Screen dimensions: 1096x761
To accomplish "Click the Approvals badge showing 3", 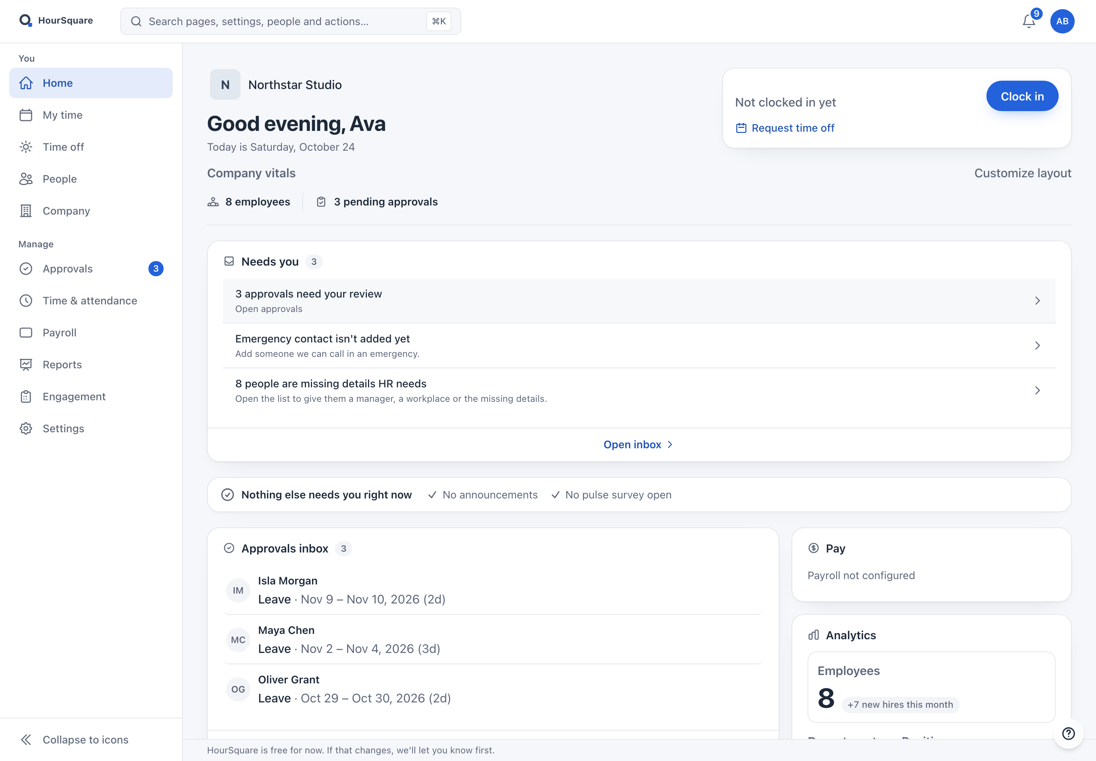I will pyautogui.click(x=156, y=269).
